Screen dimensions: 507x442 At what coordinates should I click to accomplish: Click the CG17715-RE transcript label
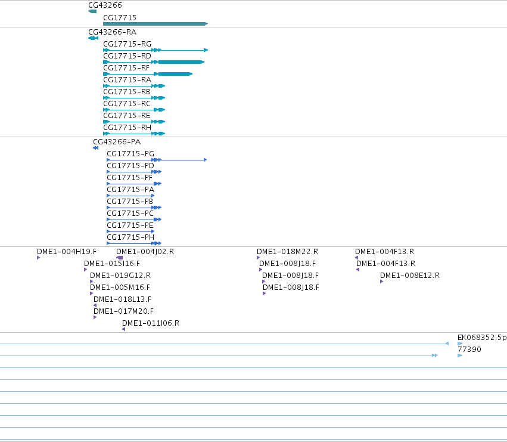pos(127,116)
